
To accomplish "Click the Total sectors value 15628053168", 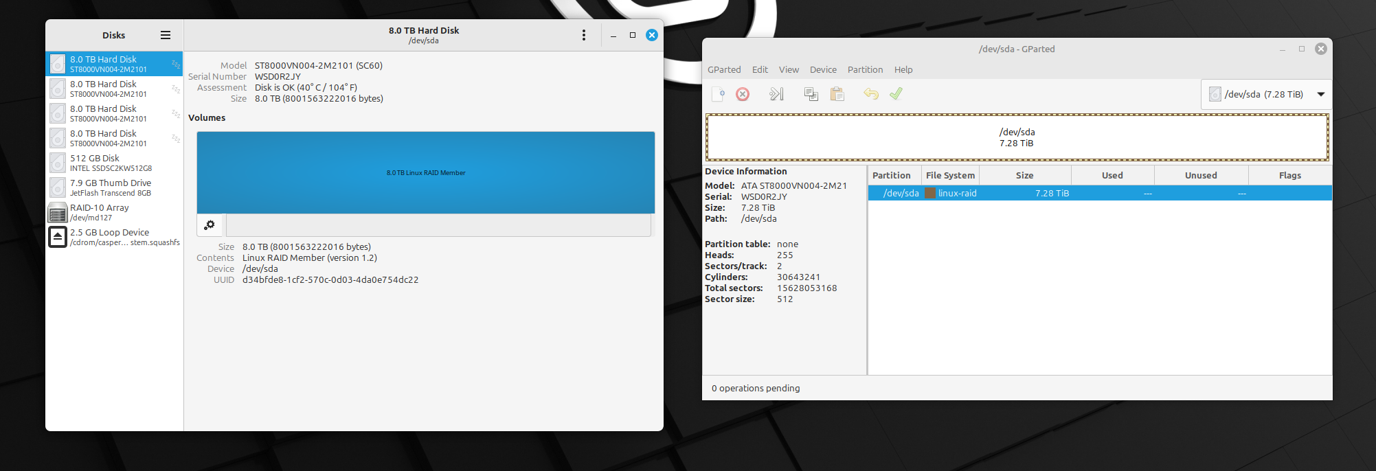I will (x=807, y=288).
